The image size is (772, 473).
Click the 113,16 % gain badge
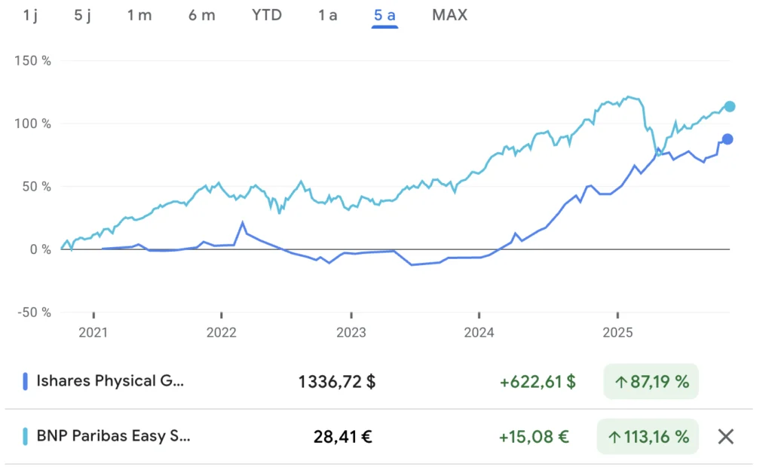click(x=648, y=437)
